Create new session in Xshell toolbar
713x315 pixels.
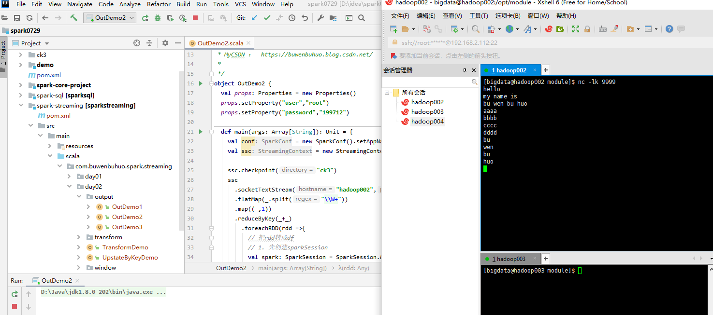[x=393, y=29]
